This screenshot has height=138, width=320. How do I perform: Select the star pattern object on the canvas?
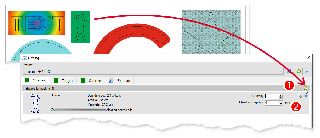(x=211, y=32)
